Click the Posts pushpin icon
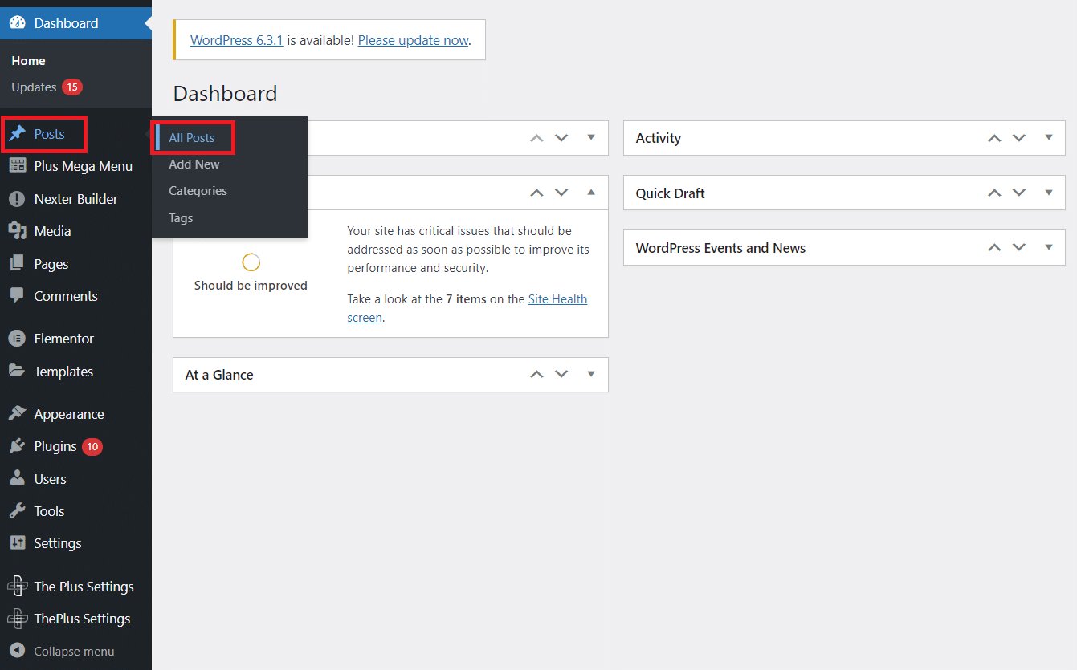Image resolution: width=1077 pixels, height=670 pixels. pos(17,135)
